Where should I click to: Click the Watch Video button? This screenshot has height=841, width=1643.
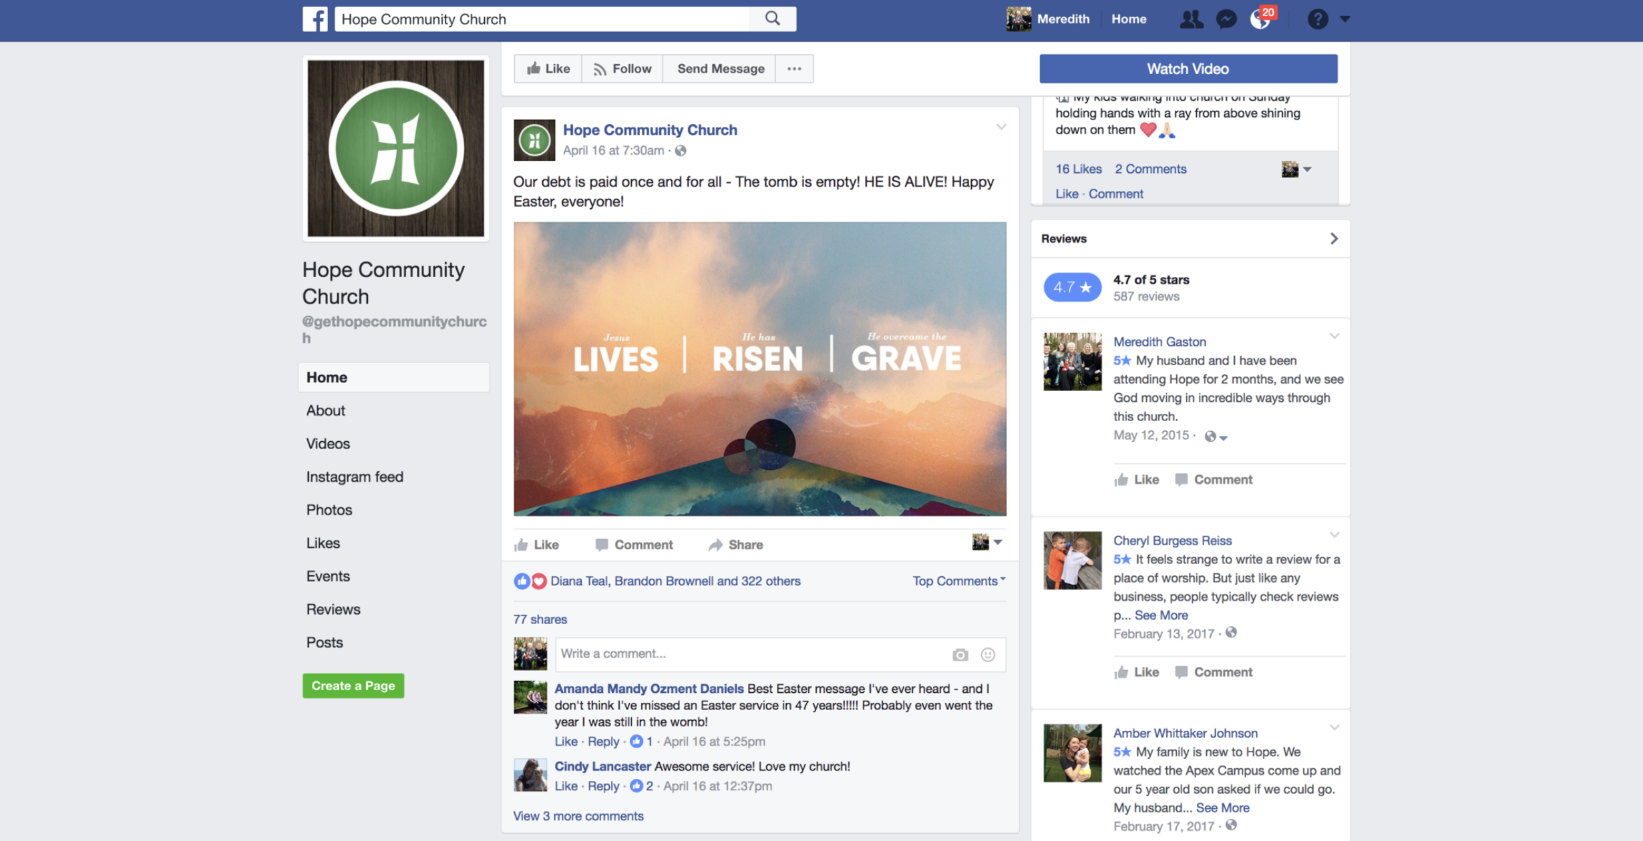click(1188, 69)
